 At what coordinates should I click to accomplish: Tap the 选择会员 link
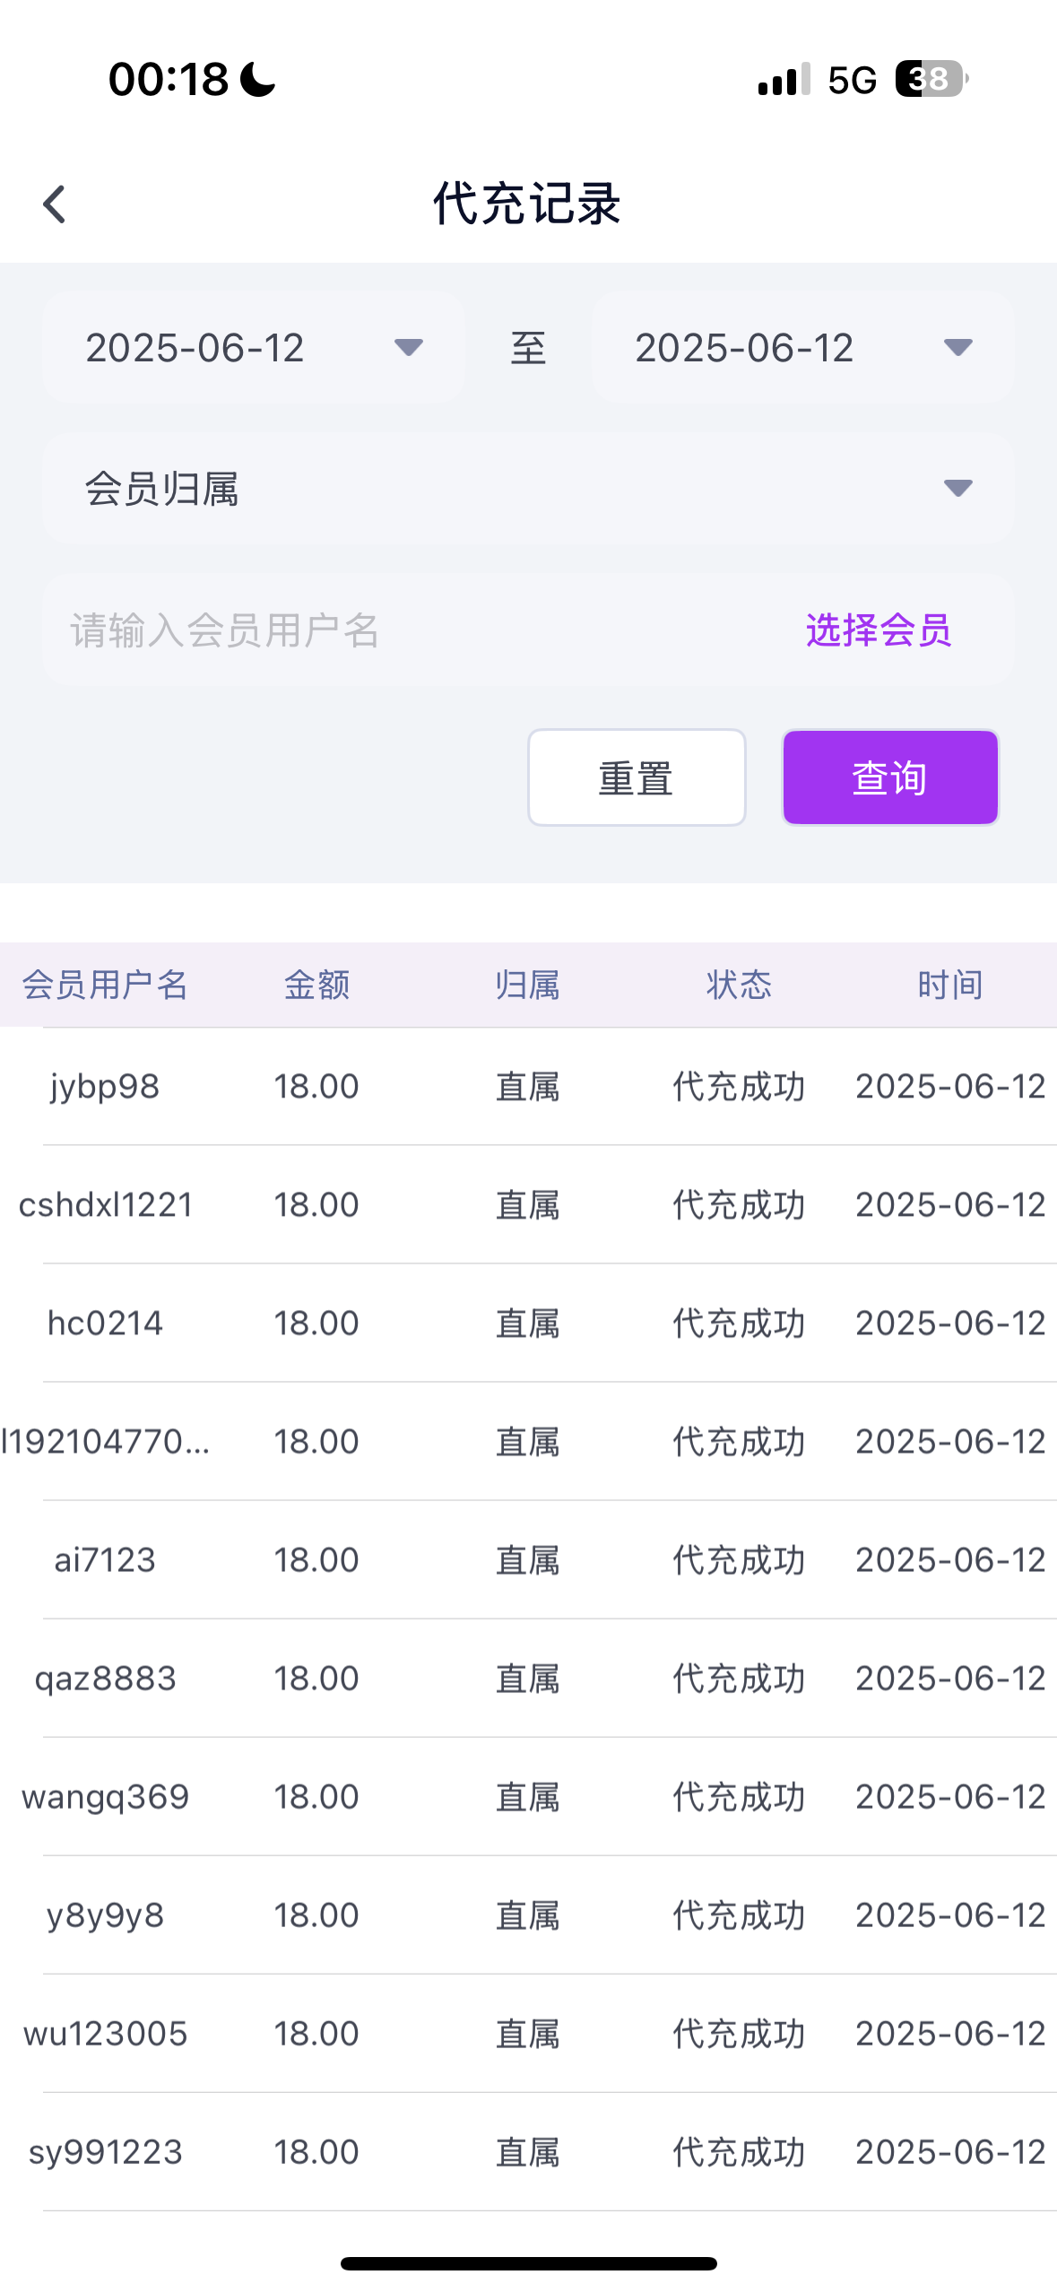pos(878,630)
